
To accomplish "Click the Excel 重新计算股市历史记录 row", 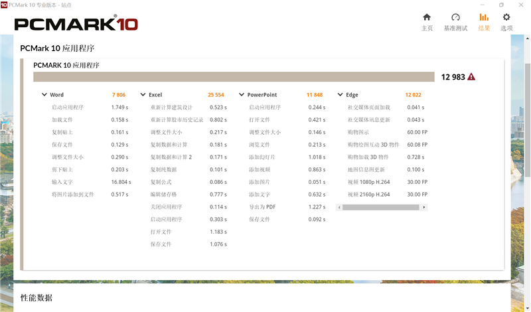I will click(x=189, y=119).
